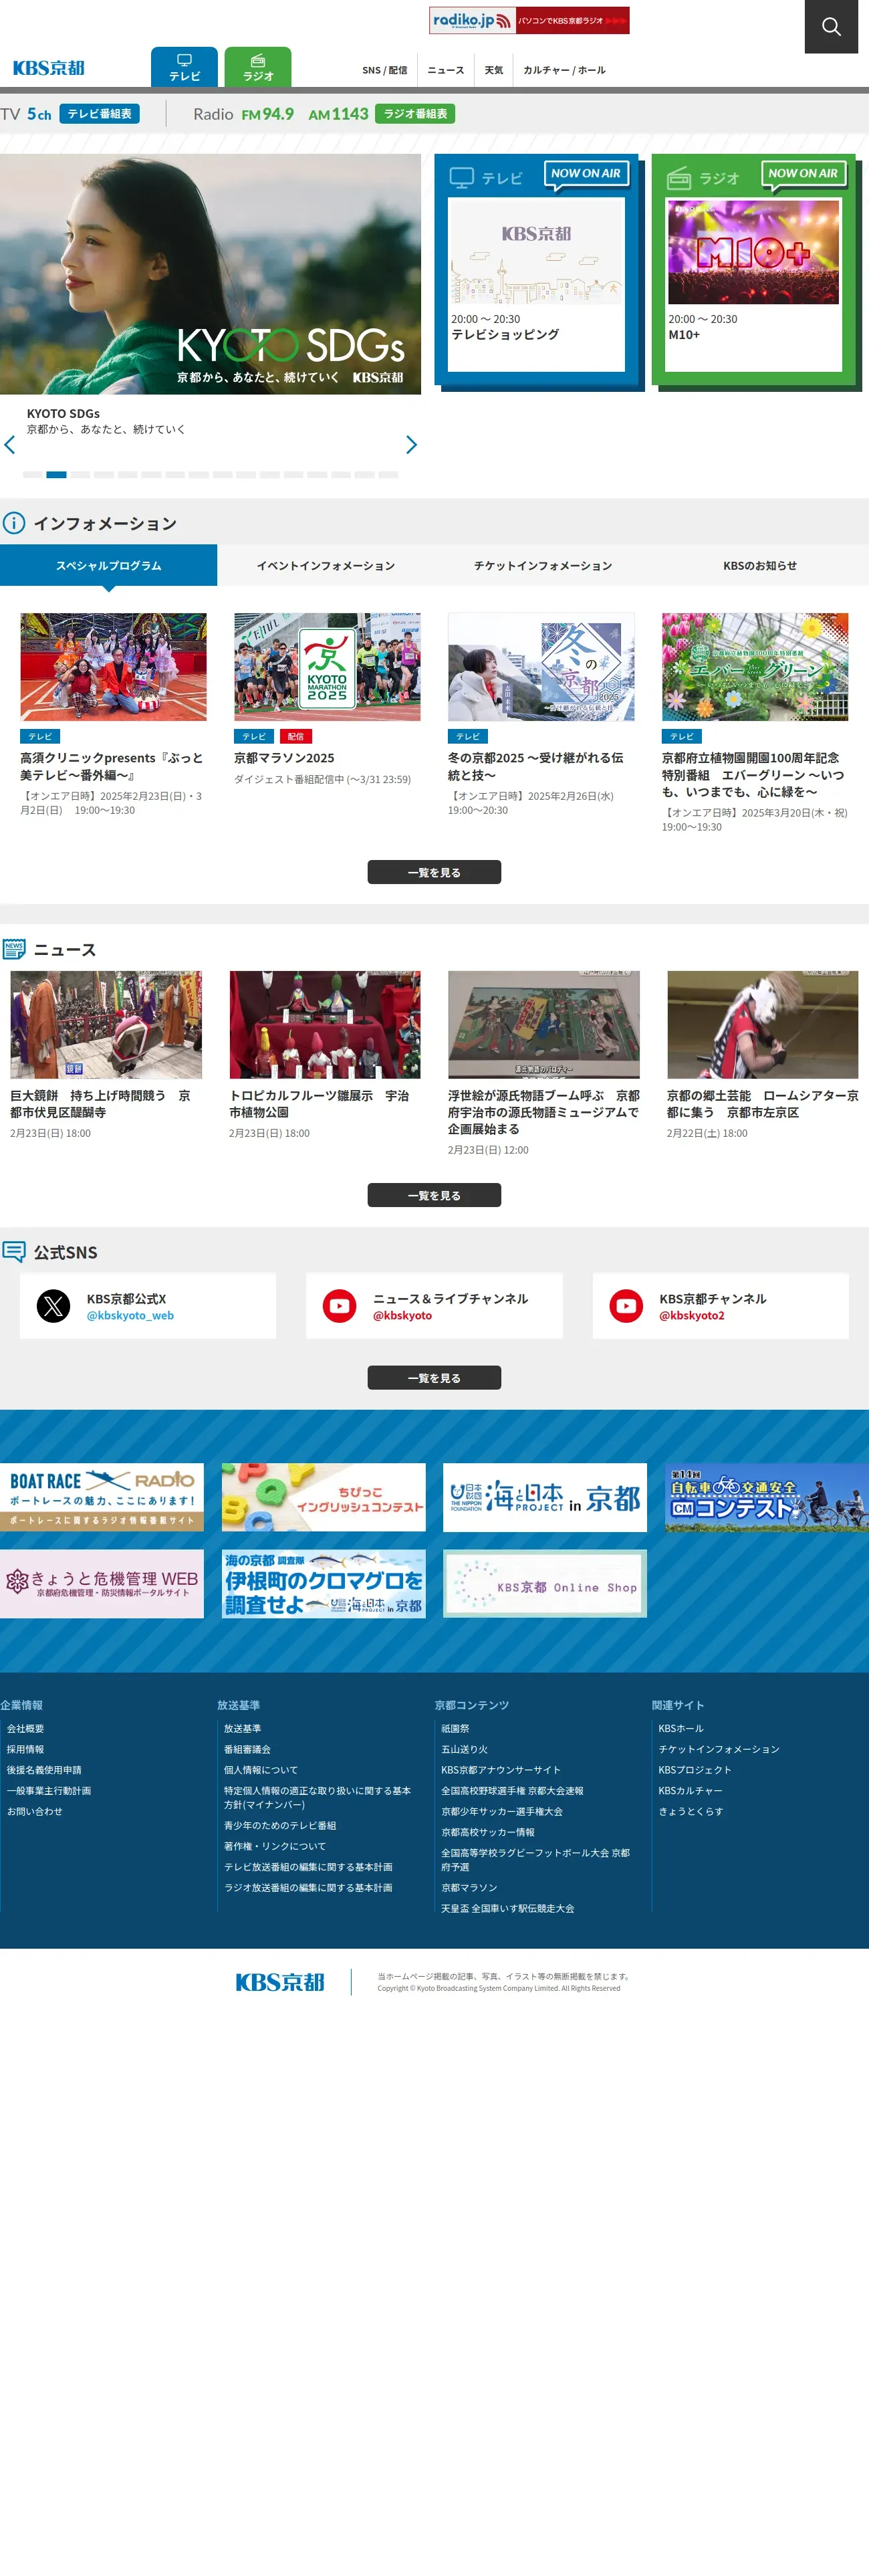
Task: Open 冬の京都2025 program thumbnail
Action: (541, 667)
